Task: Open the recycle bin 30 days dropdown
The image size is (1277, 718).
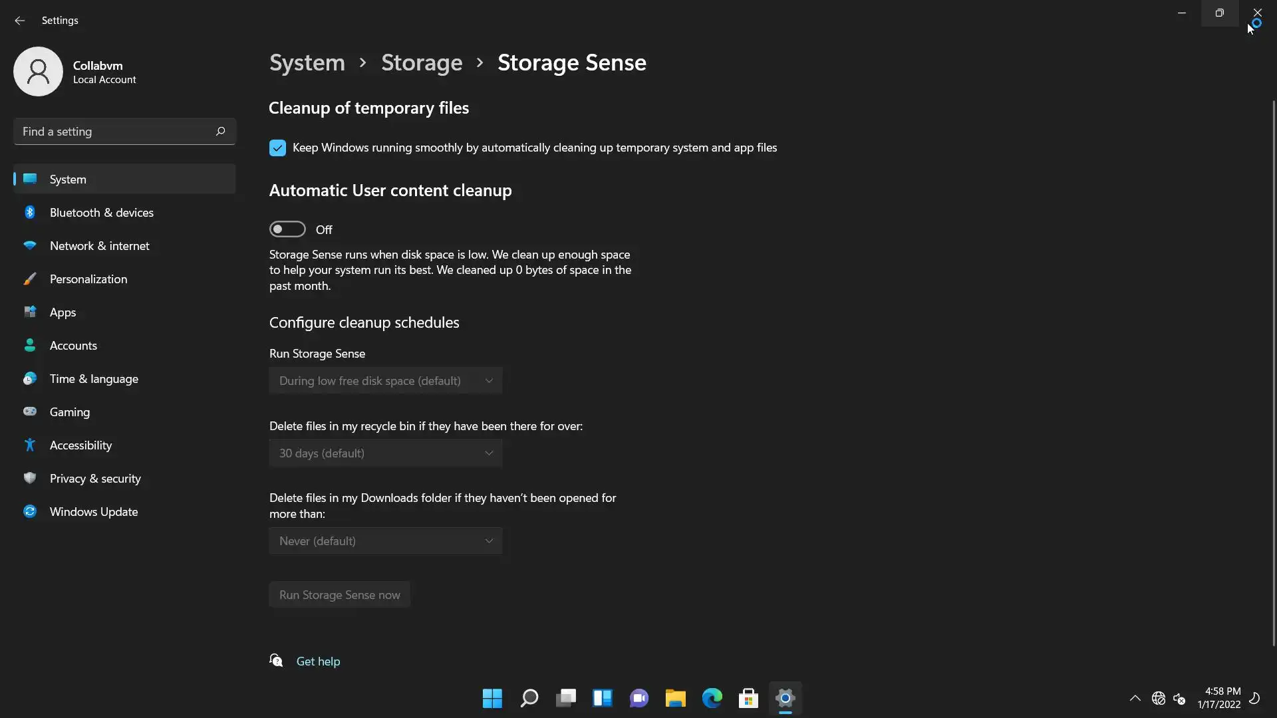Action: [385, 453]
